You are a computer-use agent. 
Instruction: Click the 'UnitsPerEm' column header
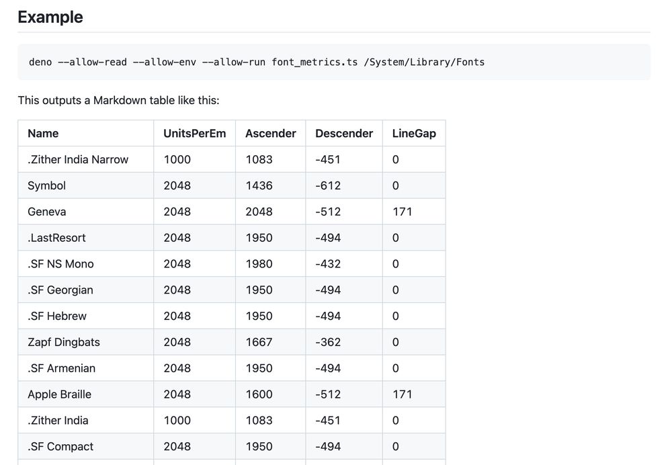coord(195,133)
